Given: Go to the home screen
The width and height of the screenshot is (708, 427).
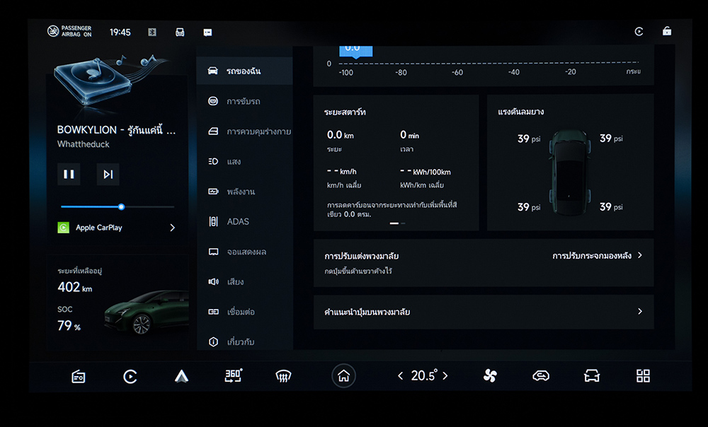Looking at the screenshot, I should (343, 376).
